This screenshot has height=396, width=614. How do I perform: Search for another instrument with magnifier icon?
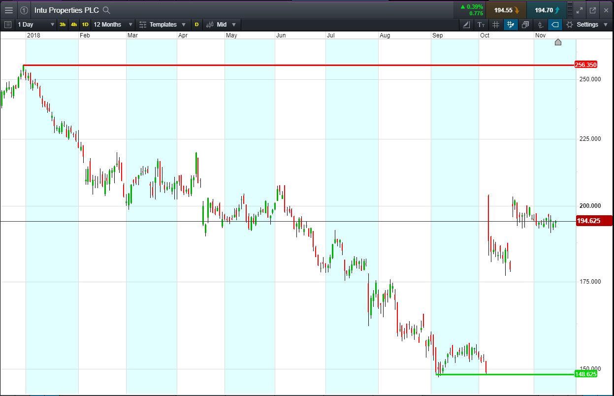coord(106,10)
